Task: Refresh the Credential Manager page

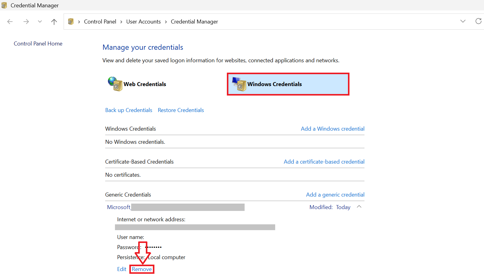Action: [x=478, y=21]
